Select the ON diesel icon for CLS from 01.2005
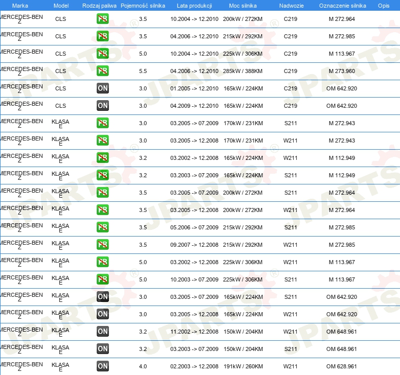Image resolution: width=400 pixels, height=375 pixels. click(x=102, y=88)
